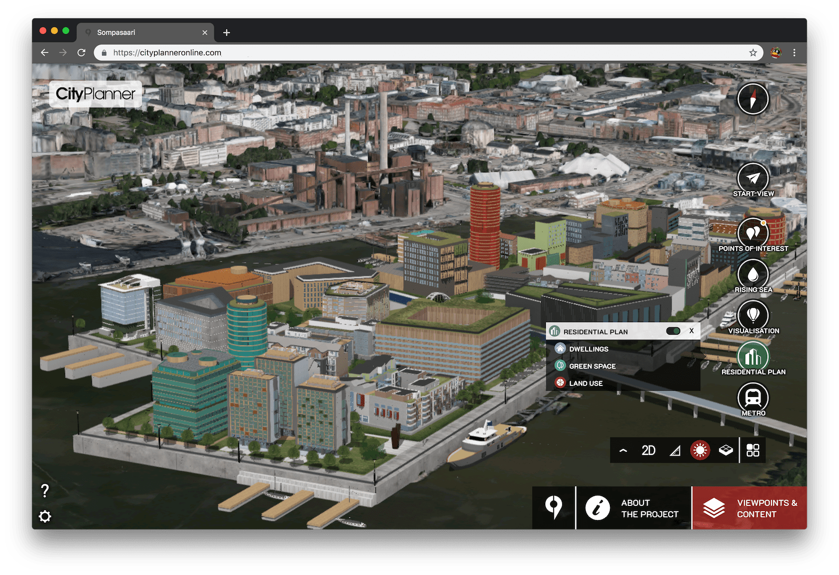Select the Land Use icon
This screenshot has height=575, width=839.
point(561,383)
